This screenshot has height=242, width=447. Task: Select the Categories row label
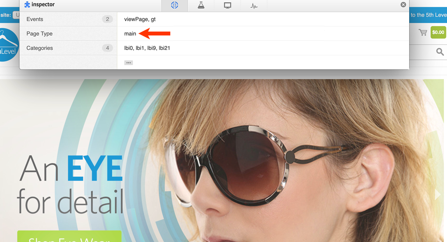tap(40, 48)
